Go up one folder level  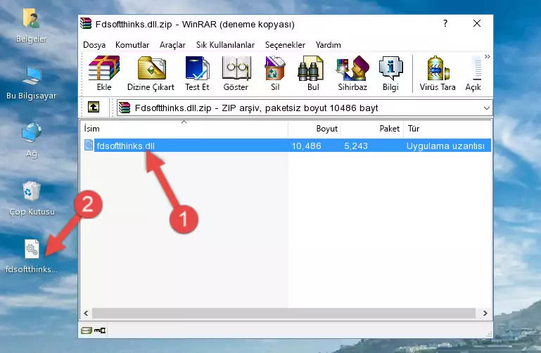coord(94,107)
